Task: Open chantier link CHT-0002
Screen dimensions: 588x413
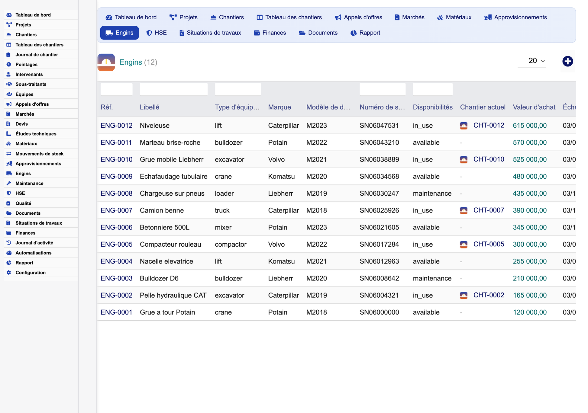Action: pos(489,295)
